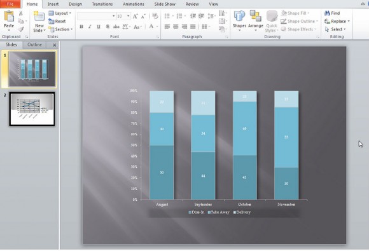Switch to the Transitions tab
This screenshot has width=369, height=251.
[x=102, y=4]
